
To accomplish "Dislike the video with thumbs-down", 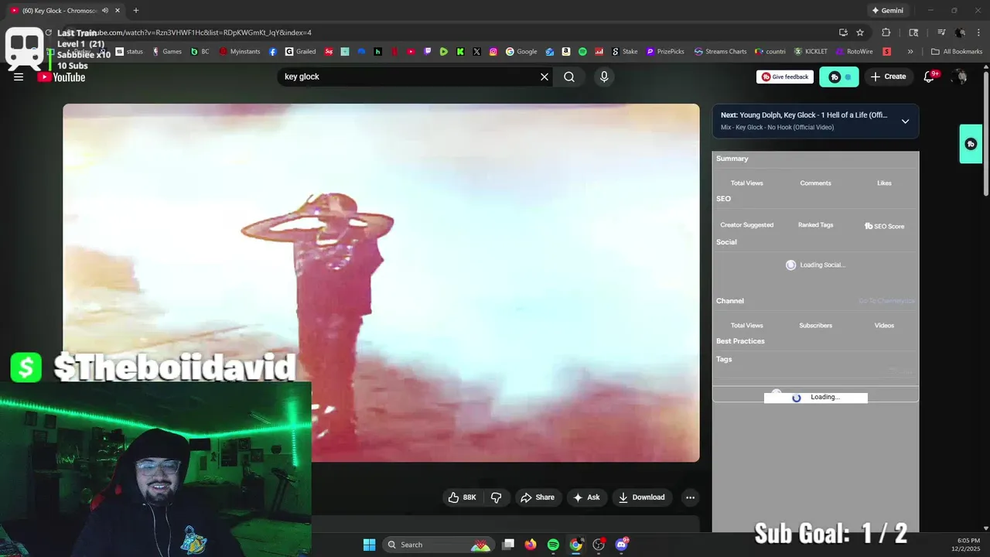I will tap(497, 497).
